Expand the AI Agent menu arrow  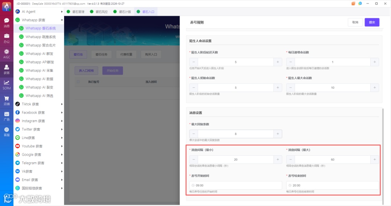[x=62, y=12]
